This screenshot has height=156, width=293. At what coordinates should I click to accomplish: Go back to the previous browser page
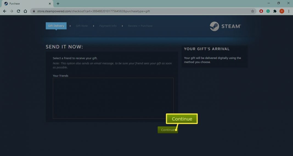click(x=5, y=11)
